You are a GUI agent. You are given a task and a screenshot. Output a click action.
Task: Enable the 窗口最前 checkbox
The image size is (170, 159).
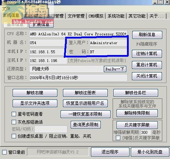pyautogui.click(x=5, y=152)
